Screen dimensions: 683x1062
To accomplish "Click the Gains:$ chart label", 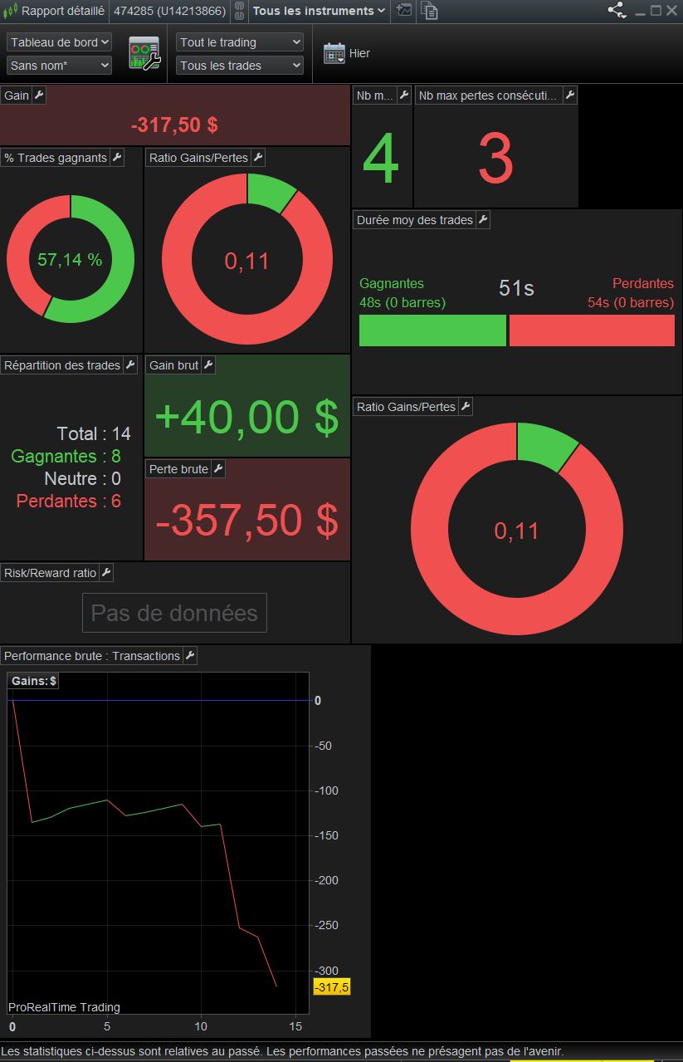I will tap(34, 681).
